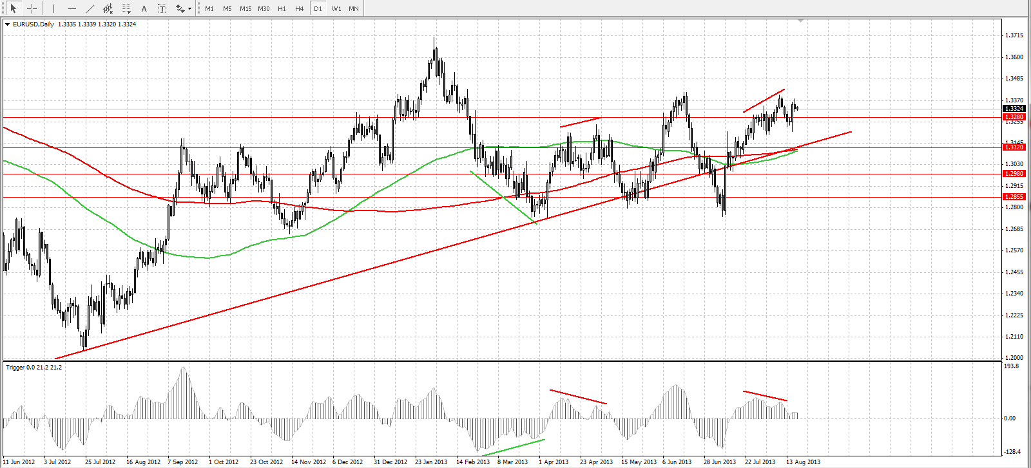Click the 1.2685 price axis label
The width and height of the screenshot is (1031, 468).
pyautogui.click(x=1014, y=229)
